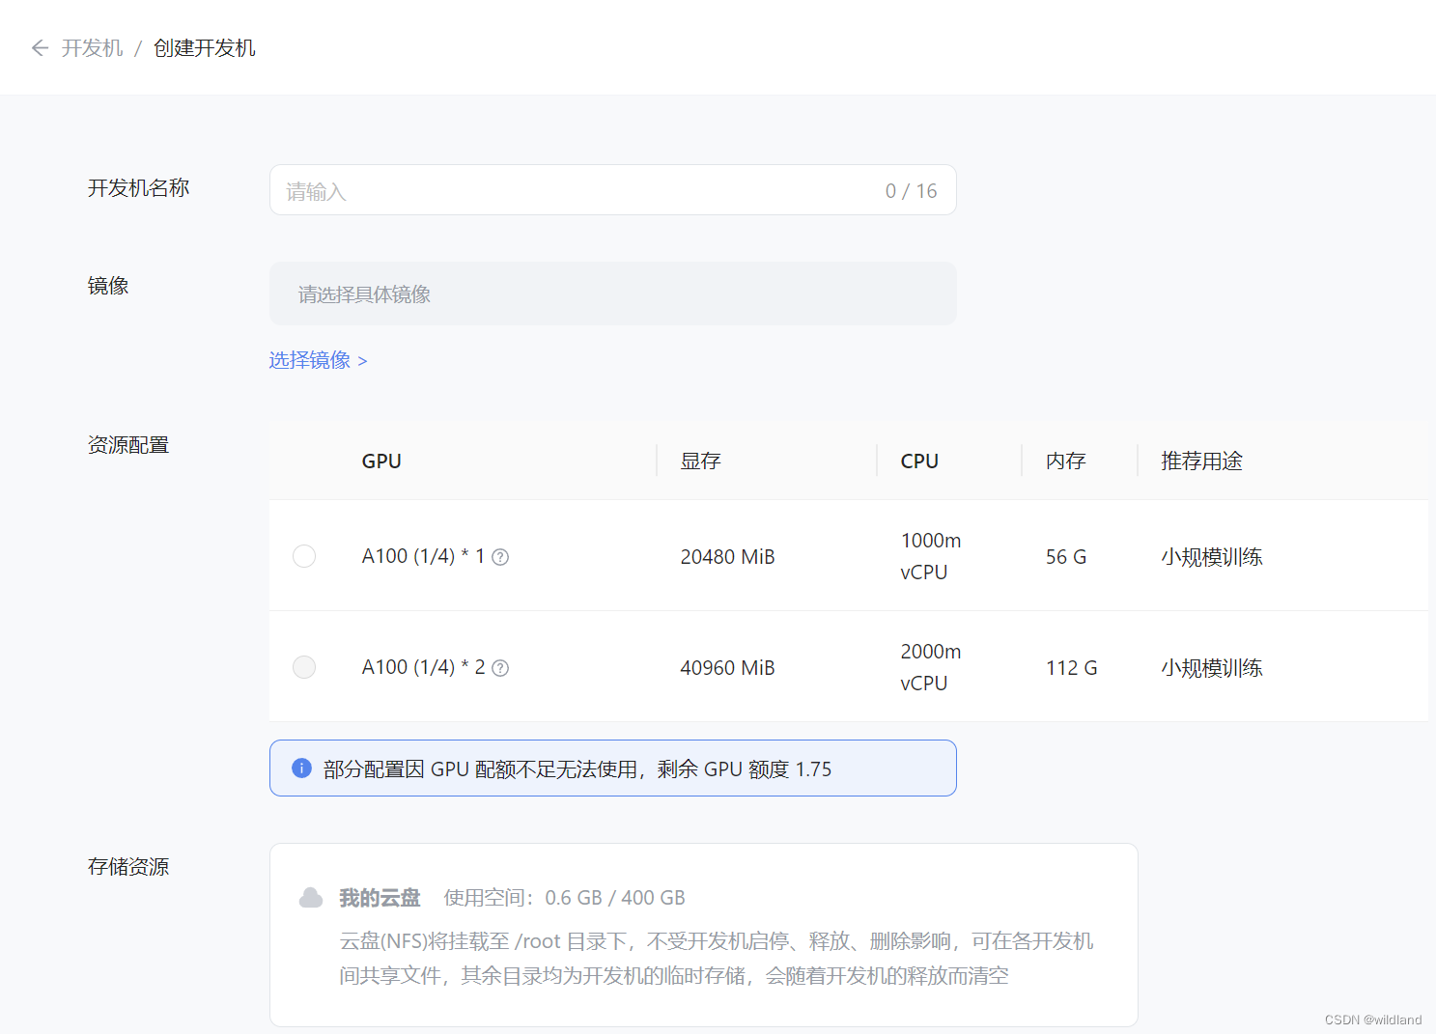Screen dimensions: 1436x1034
Task: Click the 资源配置 label
Action: (x=128, y=445)
